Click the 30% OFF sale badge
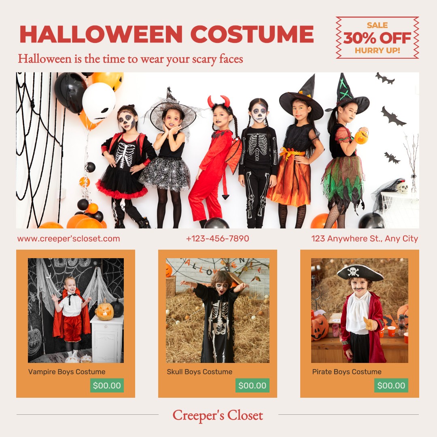Image resolution: width=437 pixels, height=437 pixels. coord(377,38)
